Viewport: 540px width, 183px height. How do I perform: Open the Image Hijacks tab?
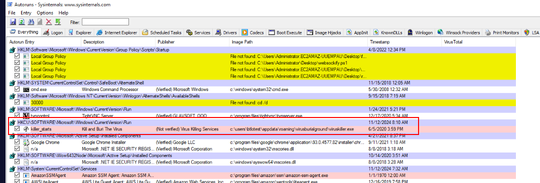[x=324, y=32]
